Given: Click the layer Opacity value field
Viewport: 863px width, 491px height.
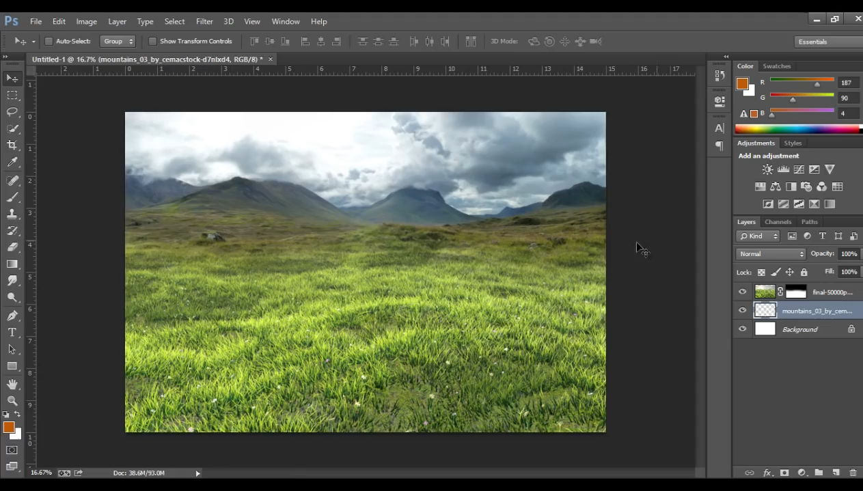Looking at the screenshot, I should tap(848, 254).
